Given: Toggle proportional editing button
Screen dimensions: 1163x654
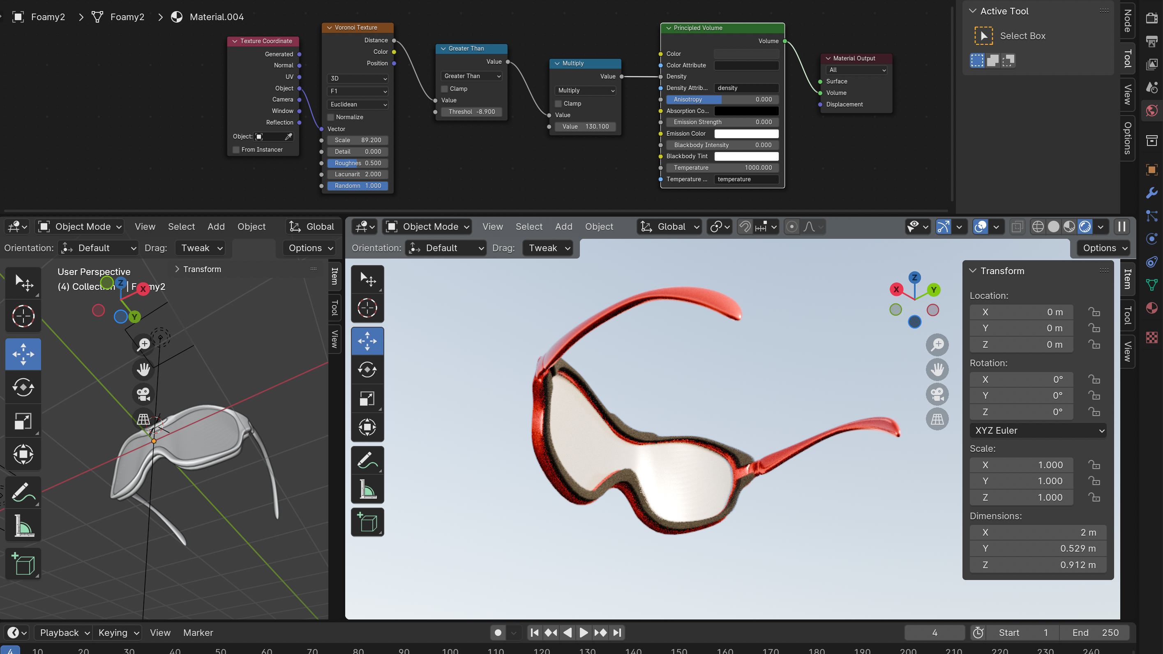Looking at the screenshot, I should pyautogui.click(x=791, y=227).
